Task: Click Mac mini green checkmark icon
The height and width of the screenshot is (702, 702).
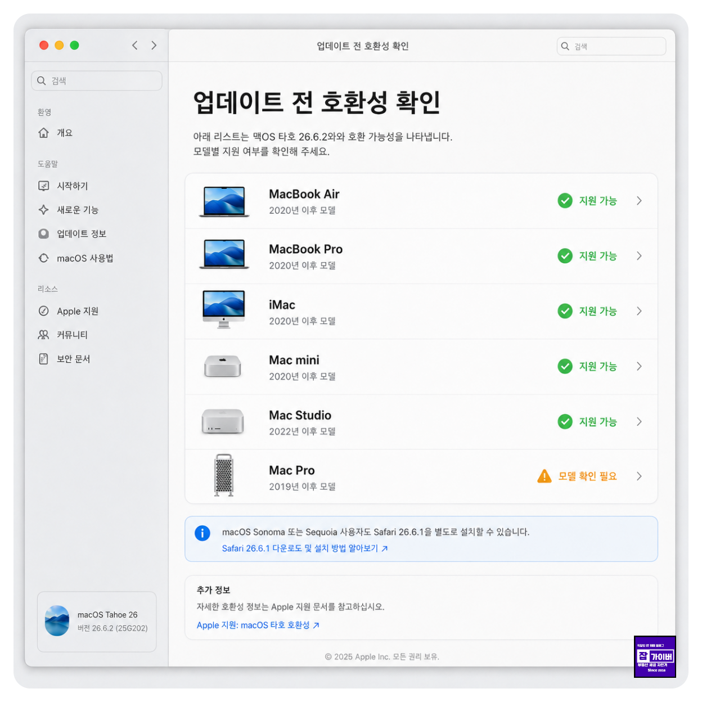Action: [x=565, y=366]
